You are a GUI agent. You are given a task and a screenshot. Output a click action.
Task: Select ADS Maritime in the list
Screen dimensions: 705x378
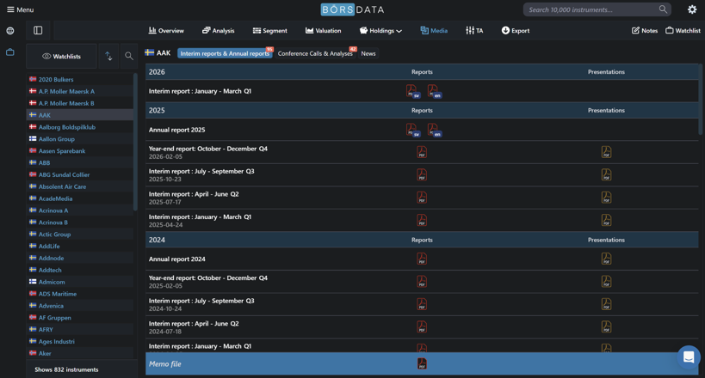[58, 294]
